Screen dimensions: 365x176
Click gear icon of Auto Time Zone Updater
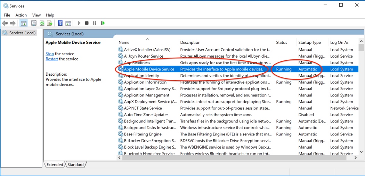[120, 115]
